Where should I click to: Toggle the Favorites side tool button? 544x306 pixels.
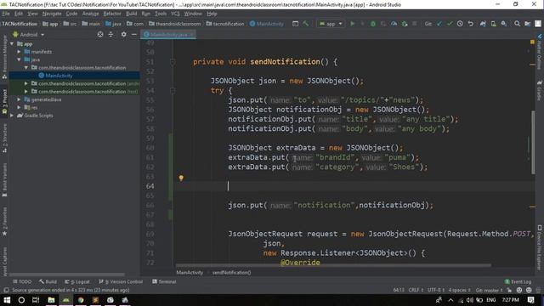4,222
